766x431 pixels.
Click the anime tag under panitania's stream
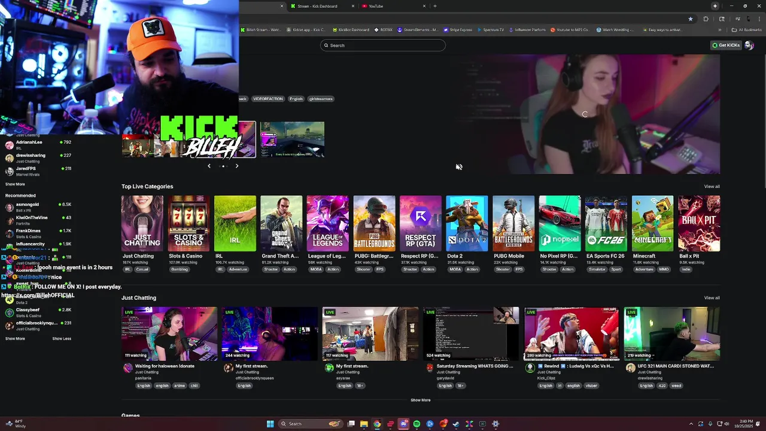[179, 386]
